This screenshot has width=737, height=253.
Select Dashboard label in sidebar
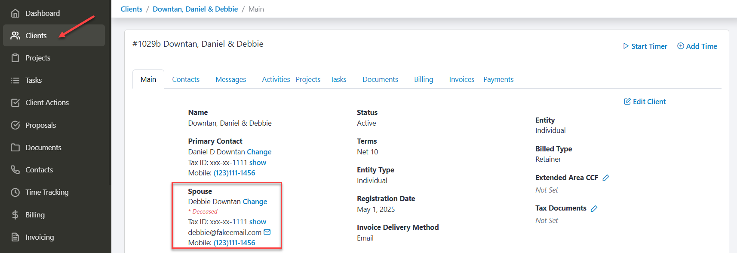pyautogui.click(x=43, y=13)
